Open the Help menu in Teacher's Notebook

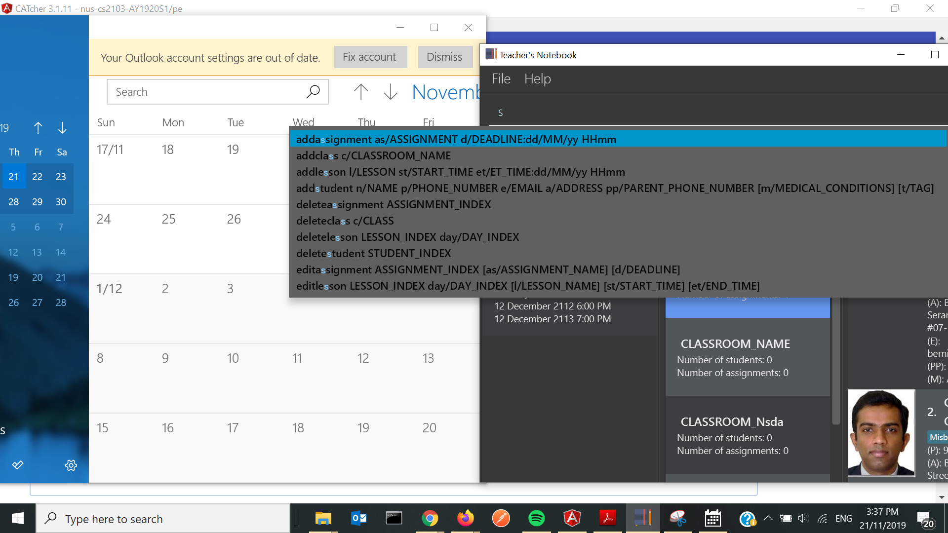coord(537,78)
